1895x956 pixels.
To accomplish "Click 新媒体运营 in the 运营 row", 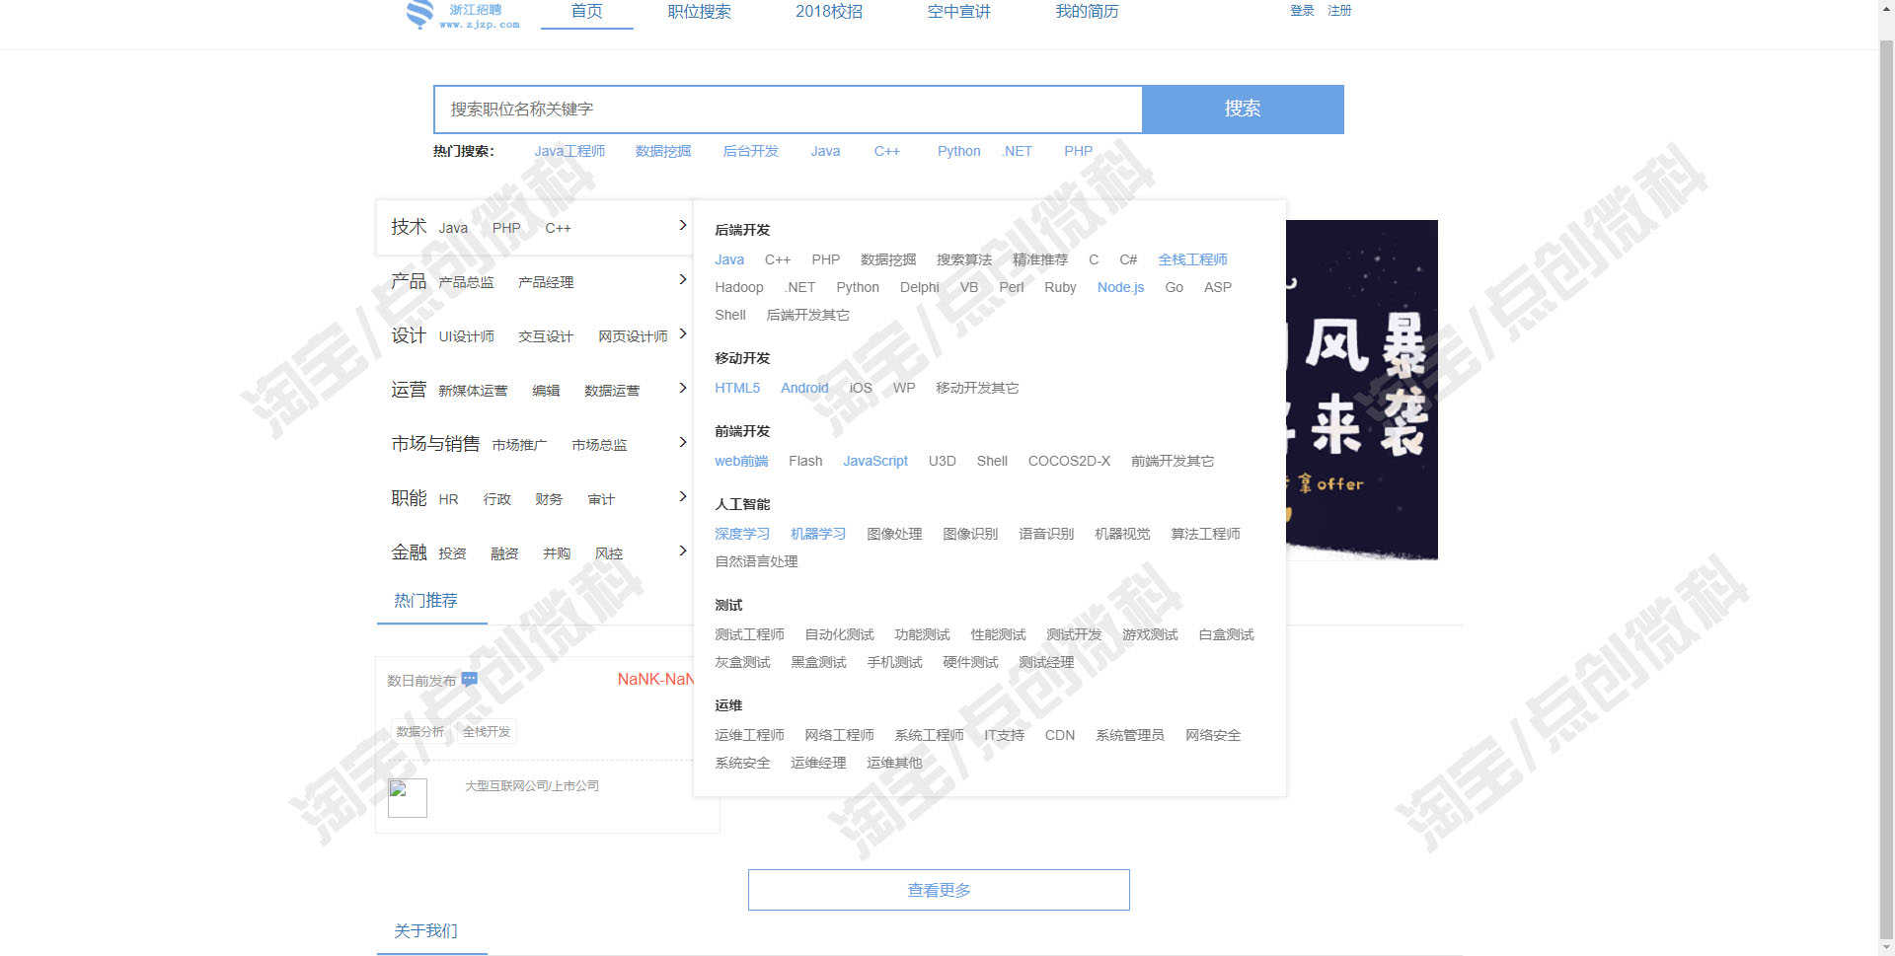I will (473, 391).
